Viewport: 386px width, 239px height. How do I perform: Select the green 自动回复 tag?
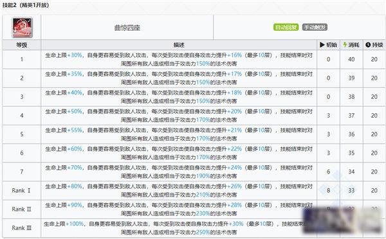pos(286,27)
